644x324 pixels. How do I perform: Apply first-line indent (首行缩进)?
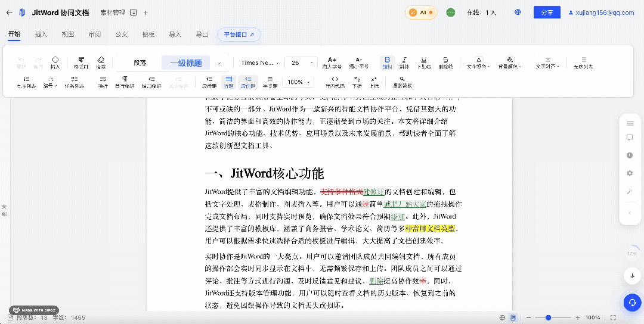point(125,82)
